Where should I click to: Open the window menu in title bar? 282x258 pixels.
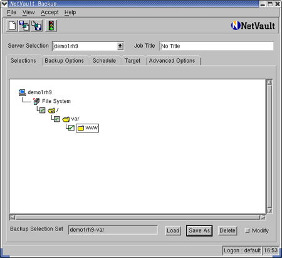pos(4,4)
